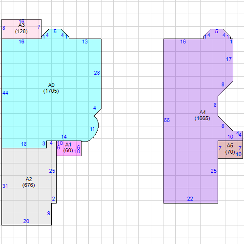Click the 3 dimension near A0's bottom notch
This screenshot has width=244, height=244.
click(44, 143)
